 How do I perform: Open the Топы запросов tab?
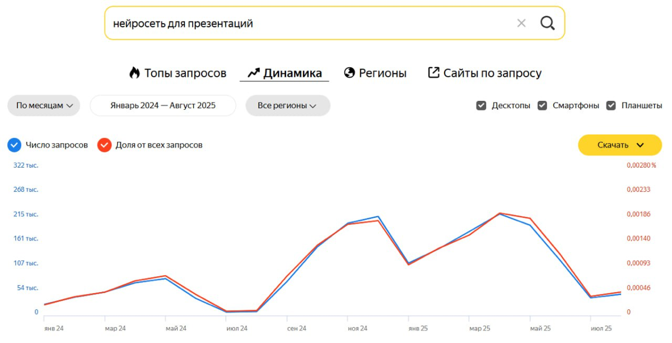pos(178,73)
